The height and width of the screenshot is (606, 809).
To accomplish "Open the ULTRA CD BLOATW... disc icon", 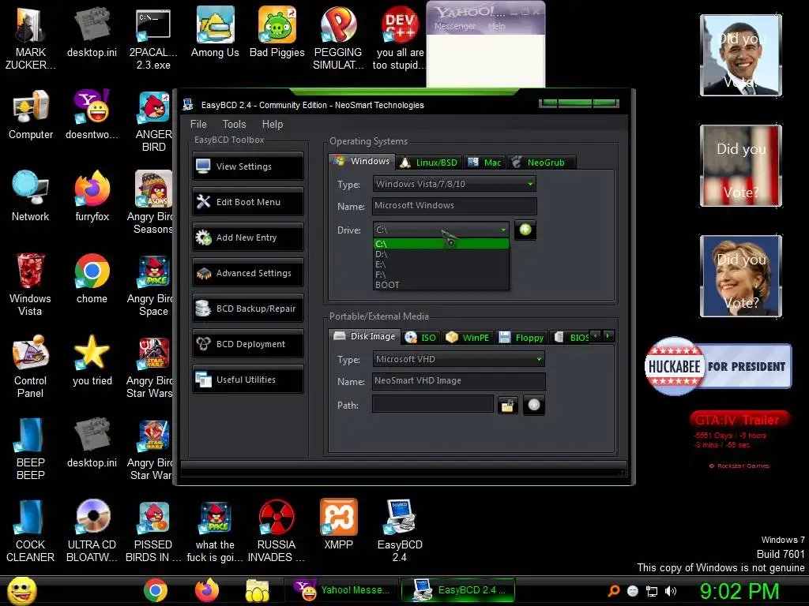I will tap(92, 531).
